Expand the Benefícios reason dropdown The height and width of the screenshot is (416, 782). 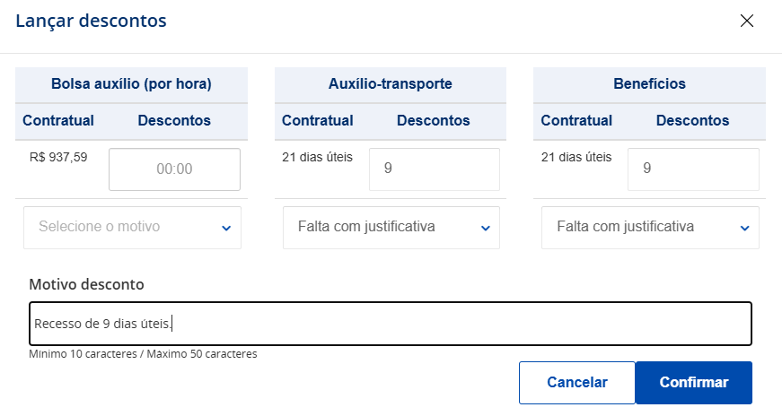point(650,228)
